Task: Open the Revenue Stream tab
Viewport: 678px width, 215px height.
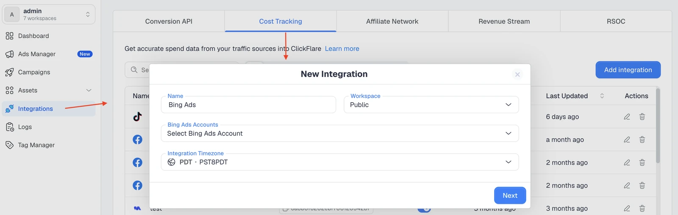Action: click(x=504, y=21)
